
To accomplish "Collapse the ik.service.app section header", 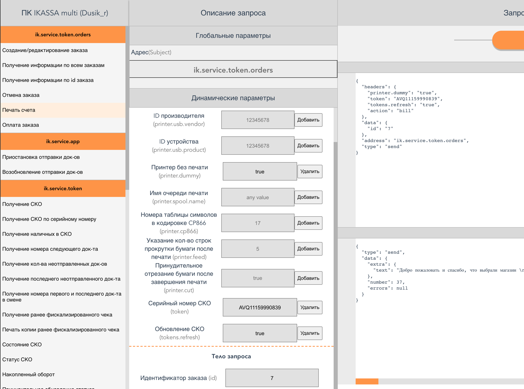I will tap(63, 142).
